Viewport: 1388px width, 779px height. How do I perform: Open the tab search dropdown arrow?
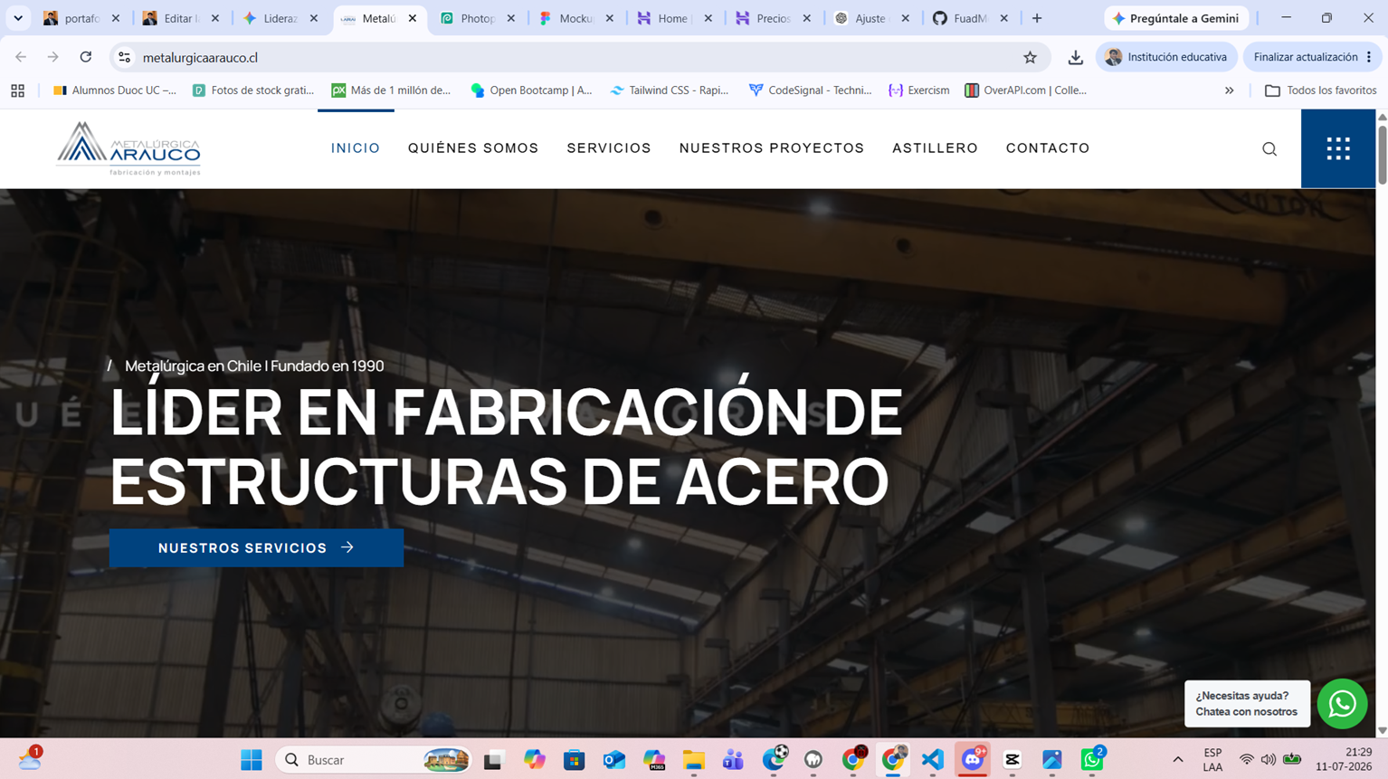point(18,18)
